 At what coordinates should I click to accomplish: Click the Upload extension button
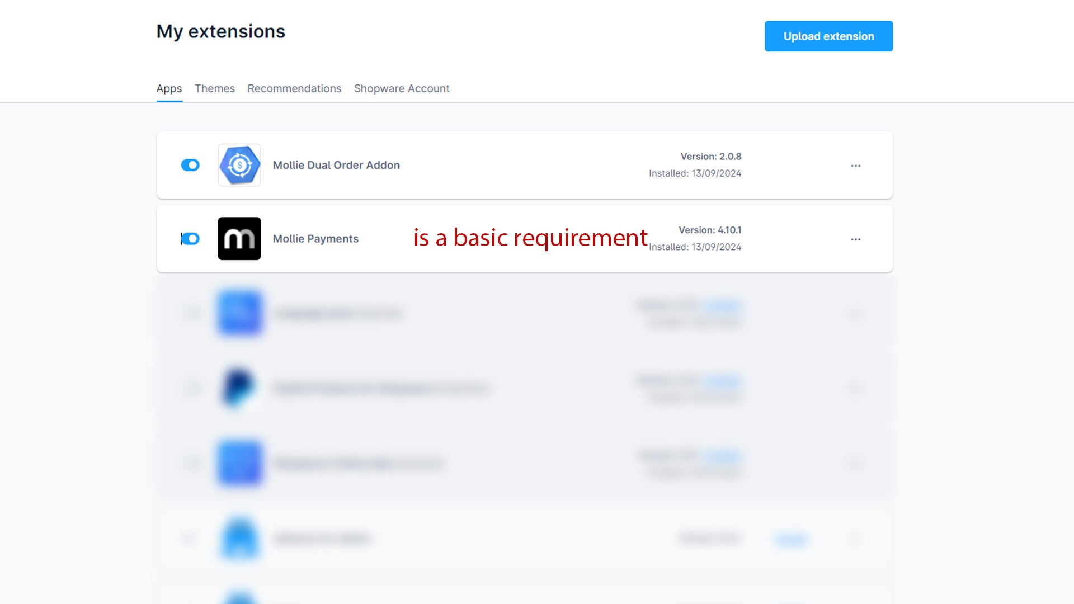coord(828,36)
